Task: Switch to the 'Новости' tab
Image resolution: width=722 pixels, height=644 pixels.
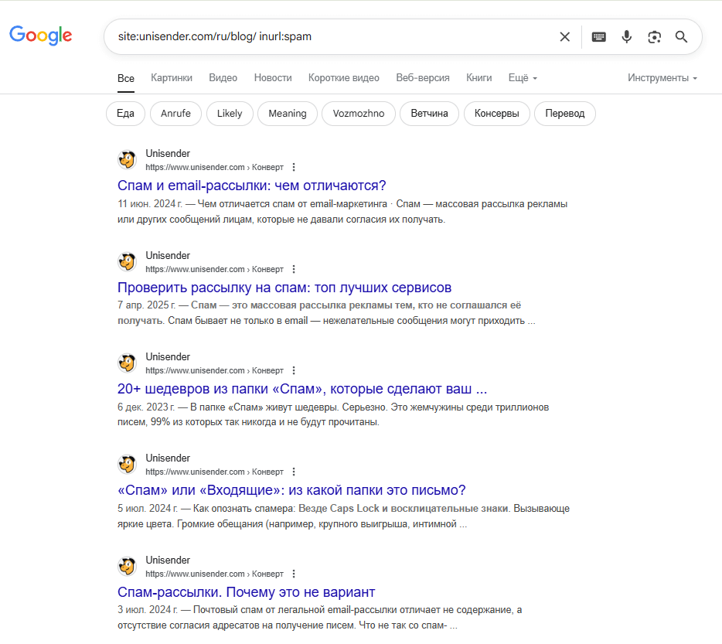Action: click(x=273, y=78)
